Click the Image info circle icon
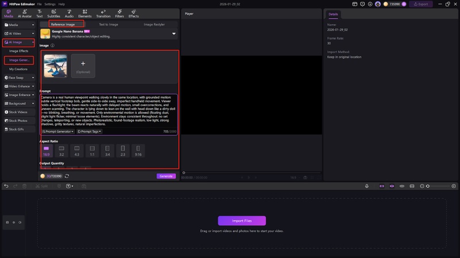460x258 pixels. click(x=52, y=45)
